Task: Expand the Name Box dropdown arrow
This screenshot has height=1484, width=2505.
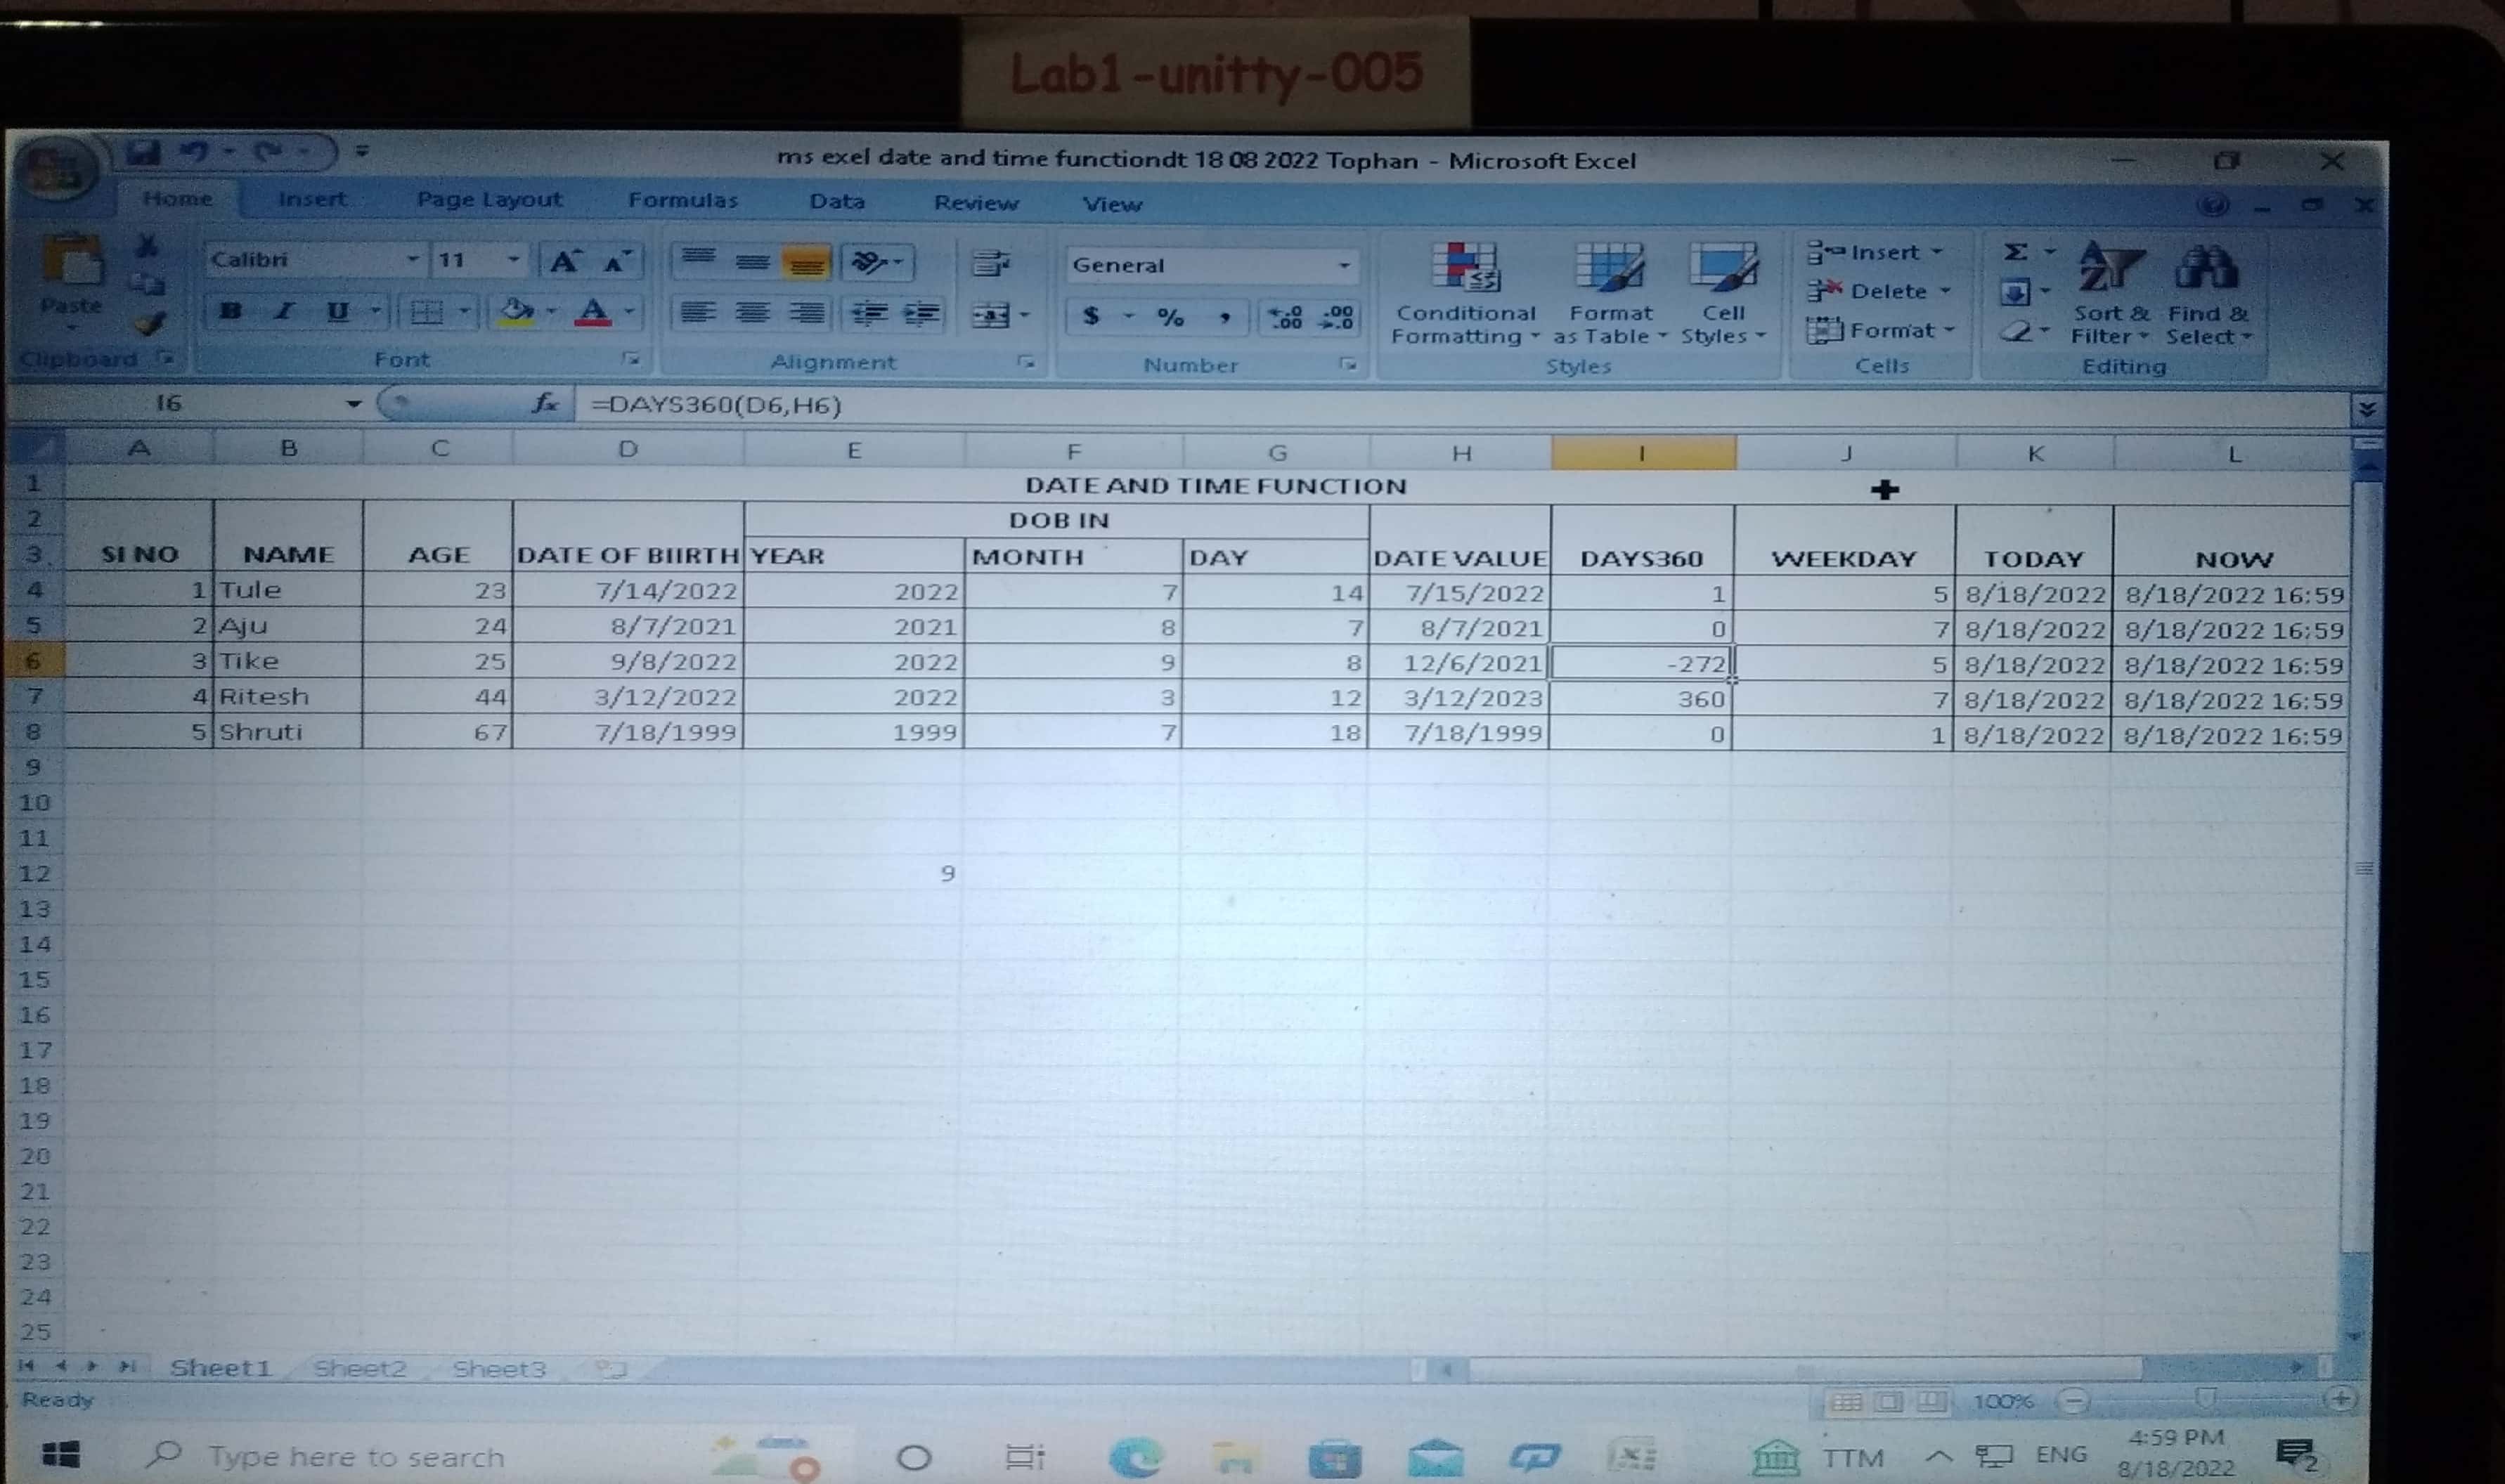Action: pyautogui.click(x=353, y=404)
